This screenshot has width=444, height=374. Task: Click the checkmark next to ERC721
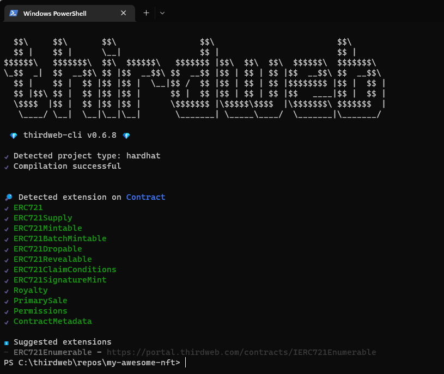coord(5,207)
